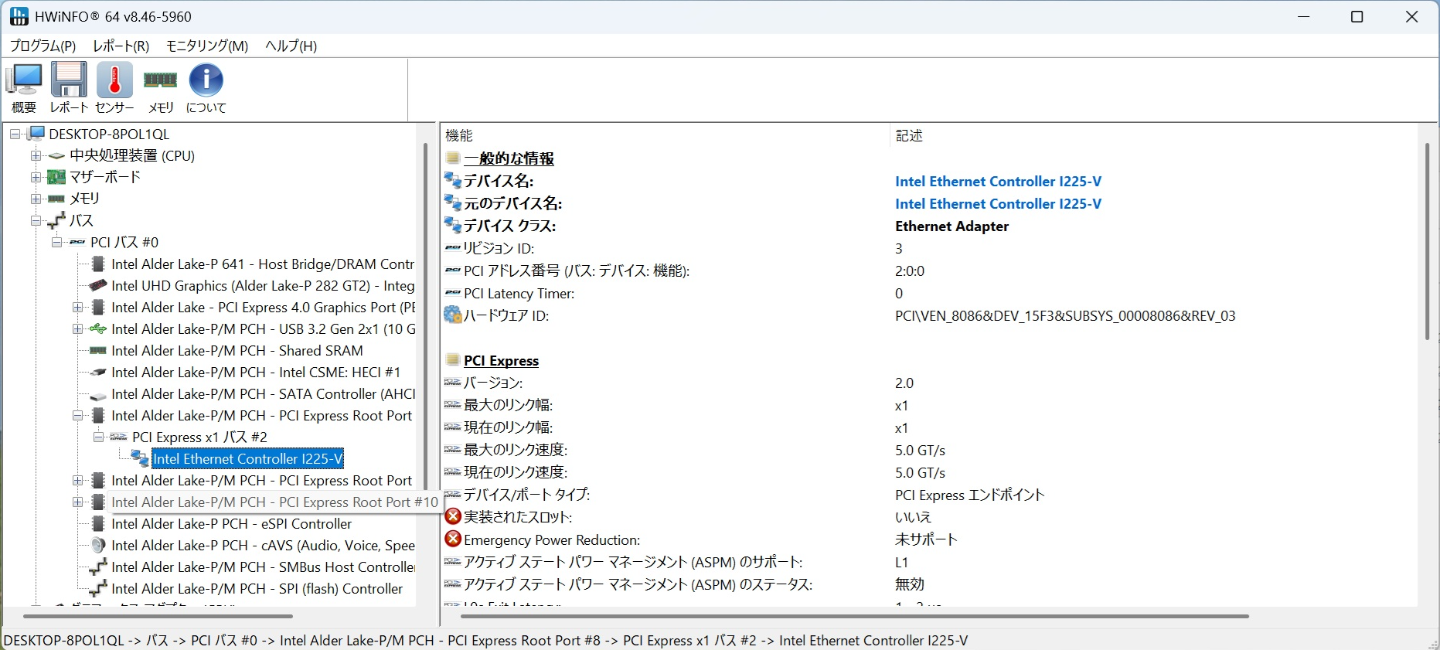Click the bus icon beside バス
The width and height of the screenshot is (1440, 650).
56,221
